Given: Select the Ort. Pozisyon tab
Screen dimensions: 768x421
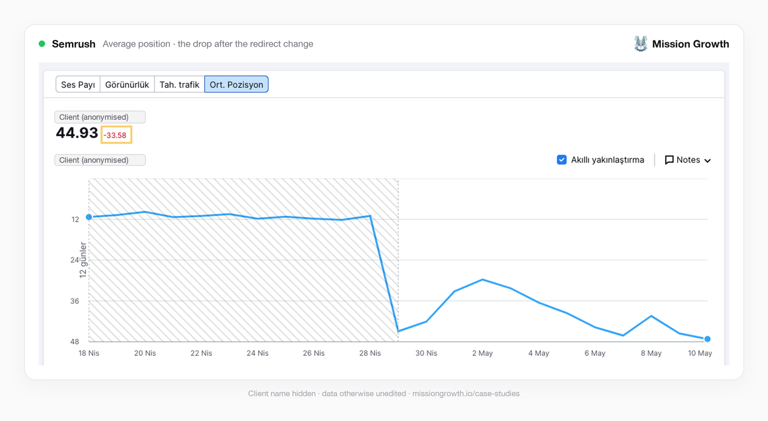Looking at the screenshot, I should click(x=236, y=85).
